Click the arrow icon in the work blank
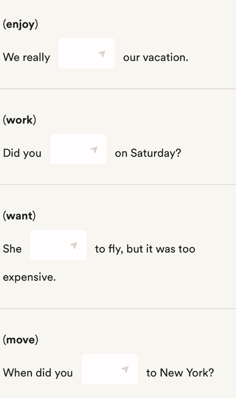Image resolution: width=236 pixels, height=398 pixels. (94, 150)
